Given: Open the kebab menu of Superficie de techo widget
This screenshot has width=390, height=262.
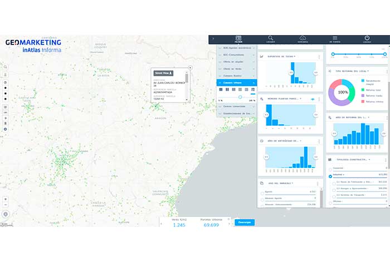Looking at the screenshot, I should click(319, 57).
